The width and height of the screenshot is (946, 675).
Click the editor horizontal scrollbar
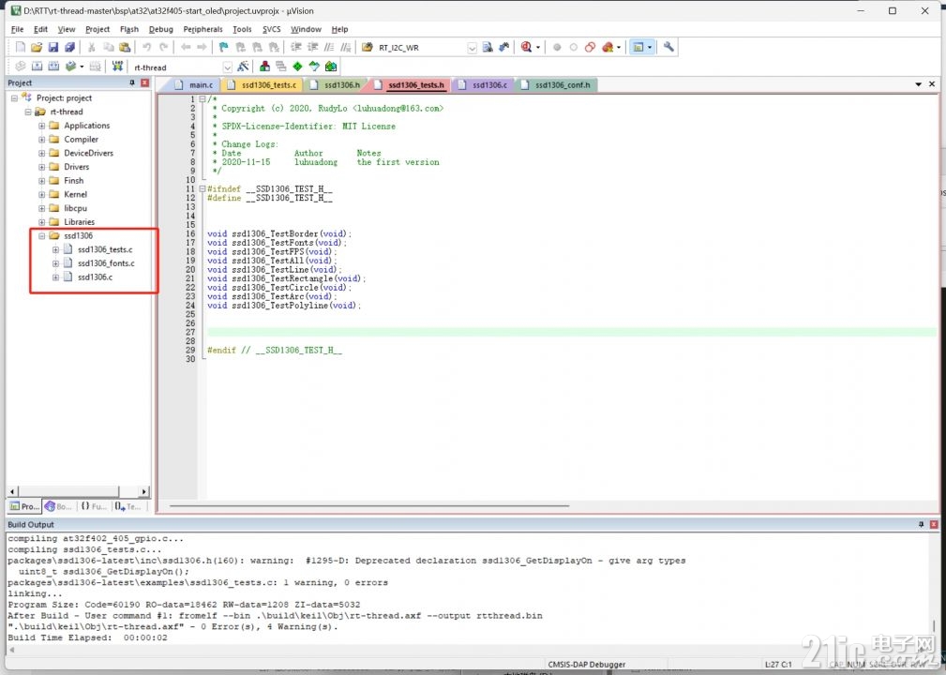pyautogui.click(x=369, y=506)
